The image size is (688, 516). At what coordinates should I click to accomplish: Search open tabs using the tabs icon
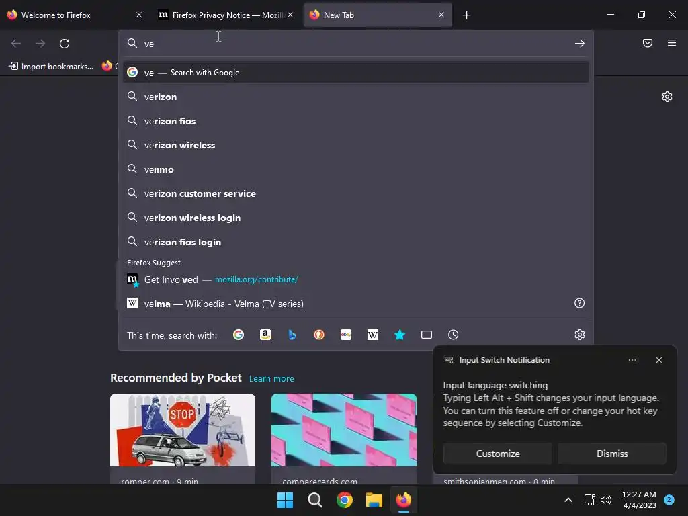(x=427, y=335)
